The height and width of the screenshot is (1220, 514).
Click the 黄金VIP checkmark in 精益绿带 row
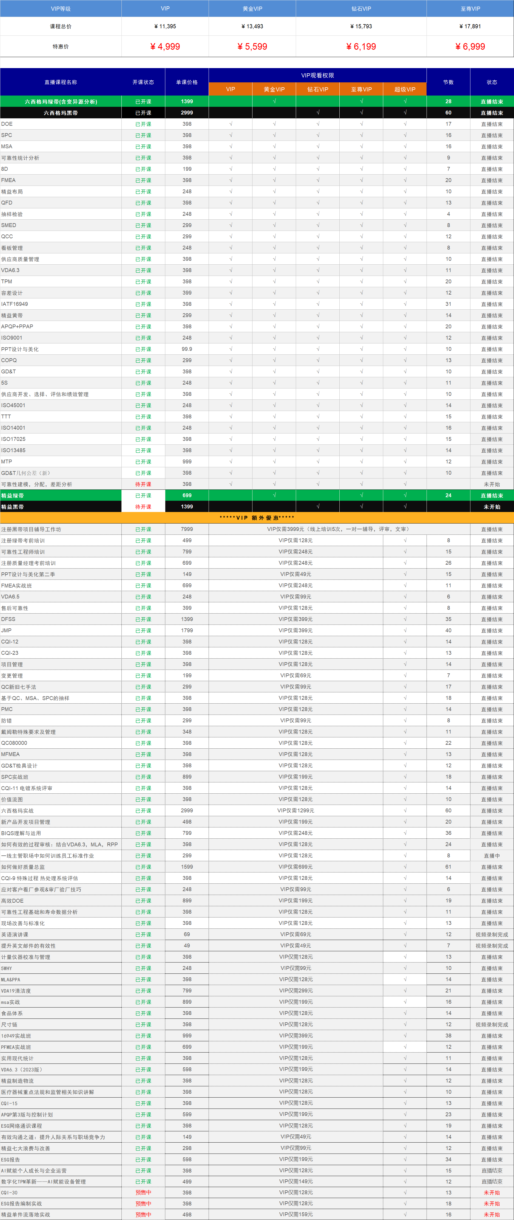coord(274,496)
